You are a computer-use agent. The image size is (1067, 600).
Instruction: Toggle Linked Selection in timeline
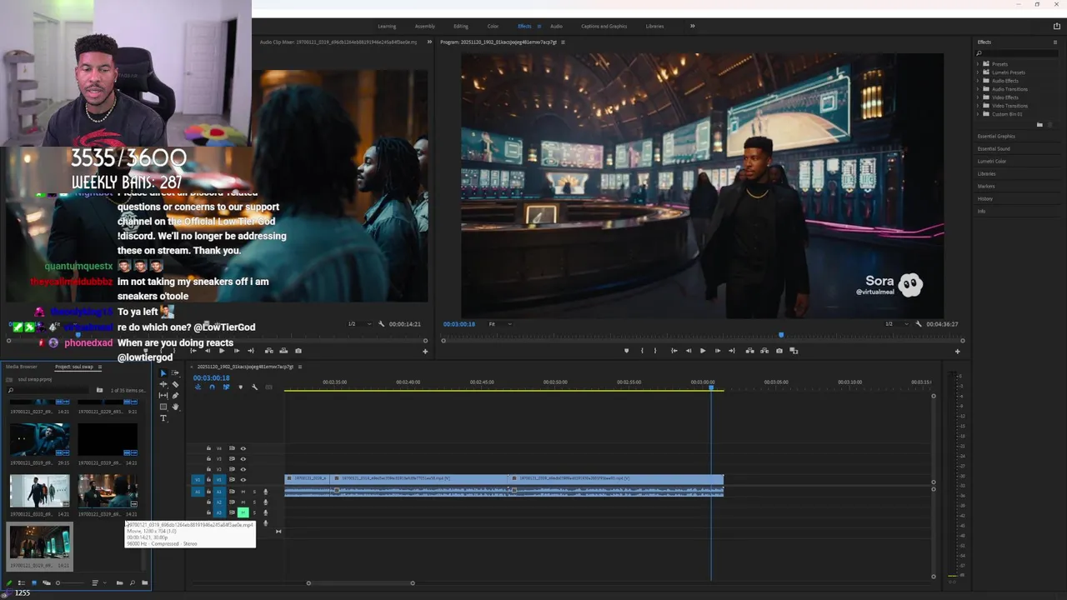(x=226, y=387)
